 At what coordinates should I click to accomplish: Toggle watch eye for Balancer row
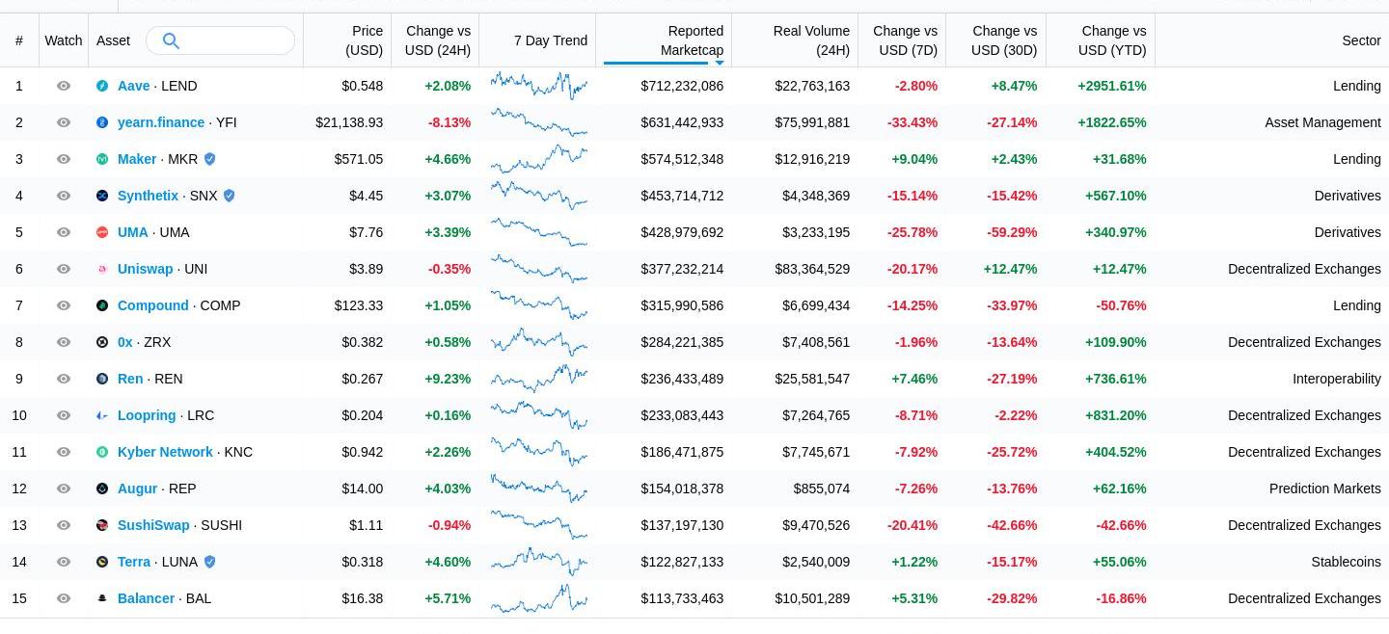[x=64, y=598]
